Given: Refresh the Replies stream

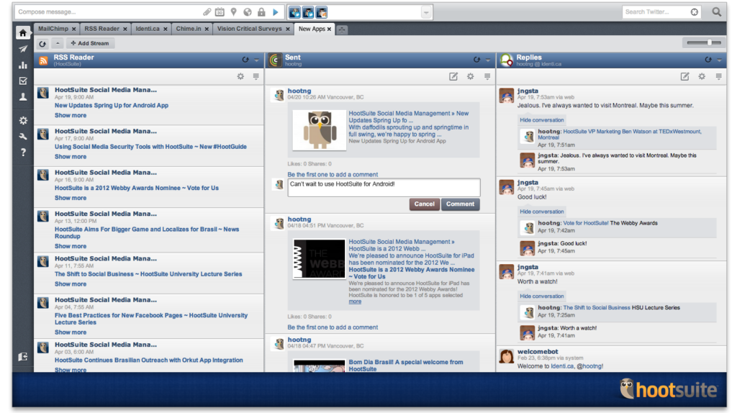Looking at the screenshot, I should click(708, 60).
